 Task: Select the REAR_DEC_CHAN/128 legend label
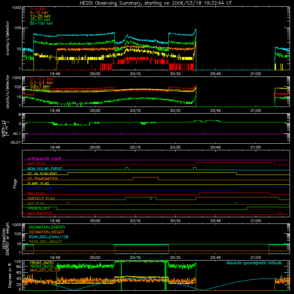tap(49, 237)
